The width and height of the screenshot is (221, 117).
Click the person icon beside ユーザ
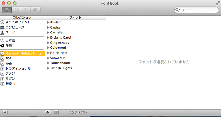(2, 33)
